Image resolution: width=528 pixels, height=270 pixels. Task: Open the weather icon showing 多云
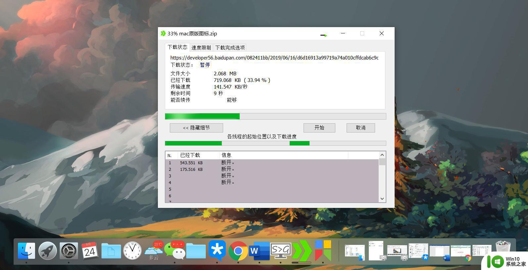(x=154, y=251)
